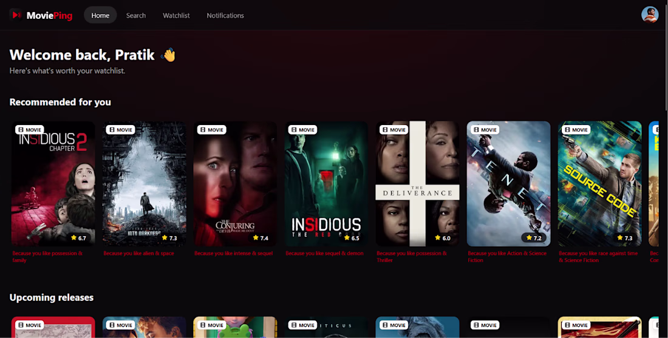Click the MoviePing logo icon
The image size is (668, 338).
16,15
